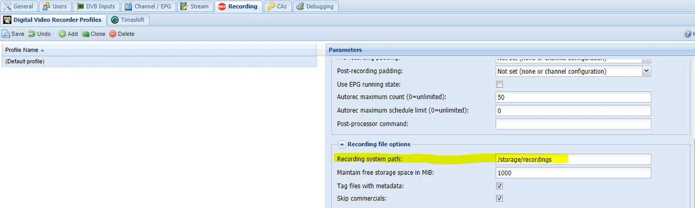Collapse the Recording file options section

coord(342,144)
